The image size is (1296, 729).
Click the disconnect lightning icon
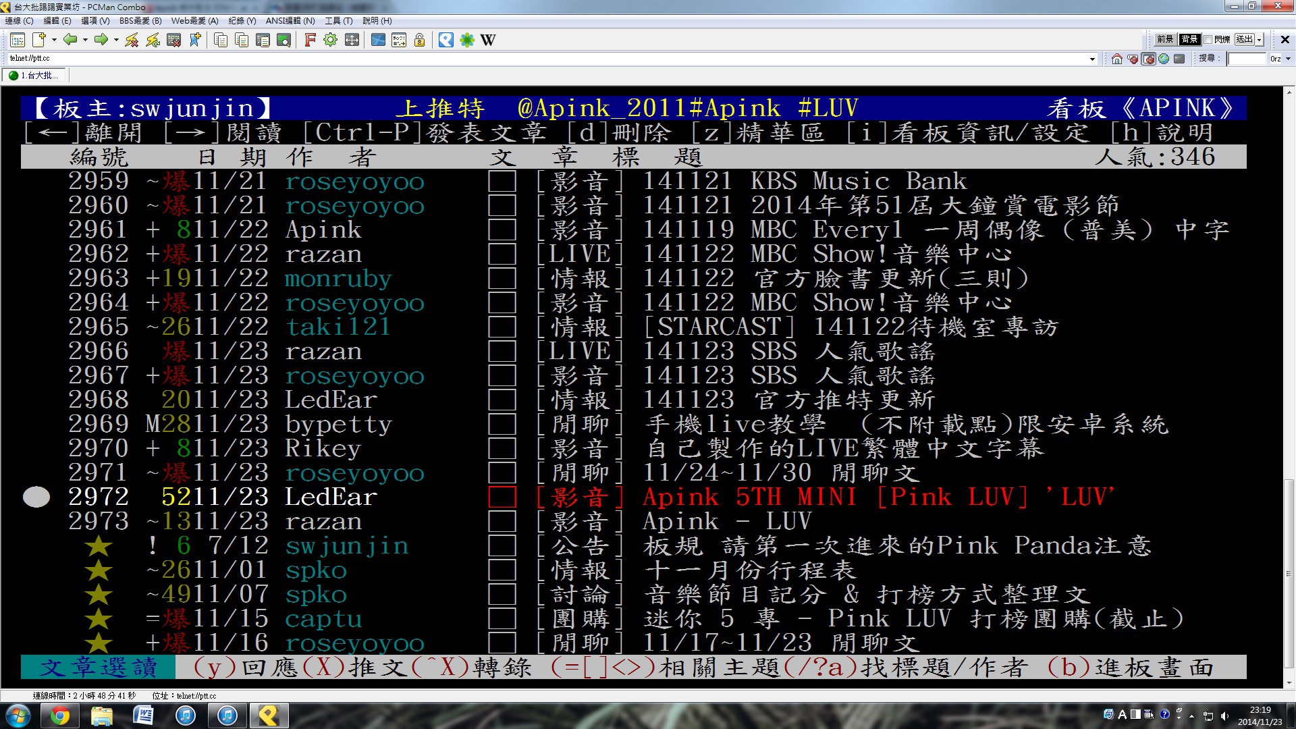pyautogui.click(x=132, y=40)
